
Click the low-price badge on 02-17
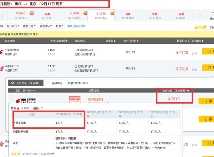pyautogui.click(x=112, y=13)
